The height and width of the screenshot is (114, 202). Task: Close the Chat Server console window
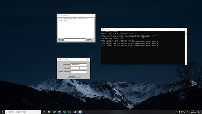184,29
